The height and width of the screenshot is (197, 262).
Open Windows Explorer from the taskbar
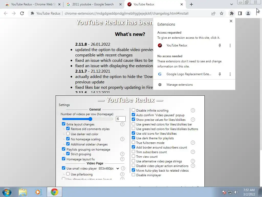[23, 192]
